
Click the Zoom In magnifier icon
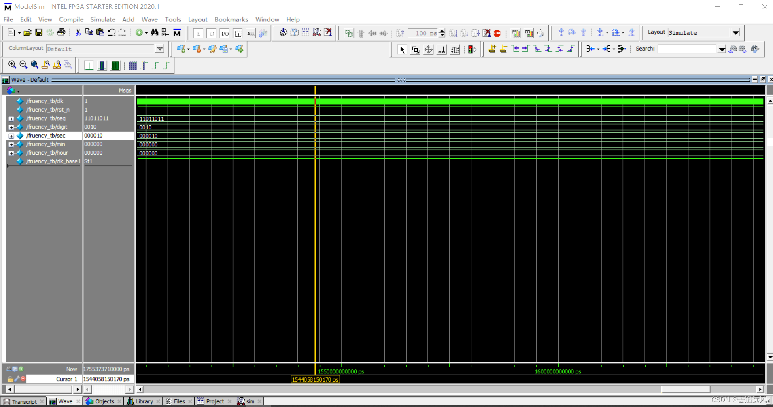tap(12, 65)
